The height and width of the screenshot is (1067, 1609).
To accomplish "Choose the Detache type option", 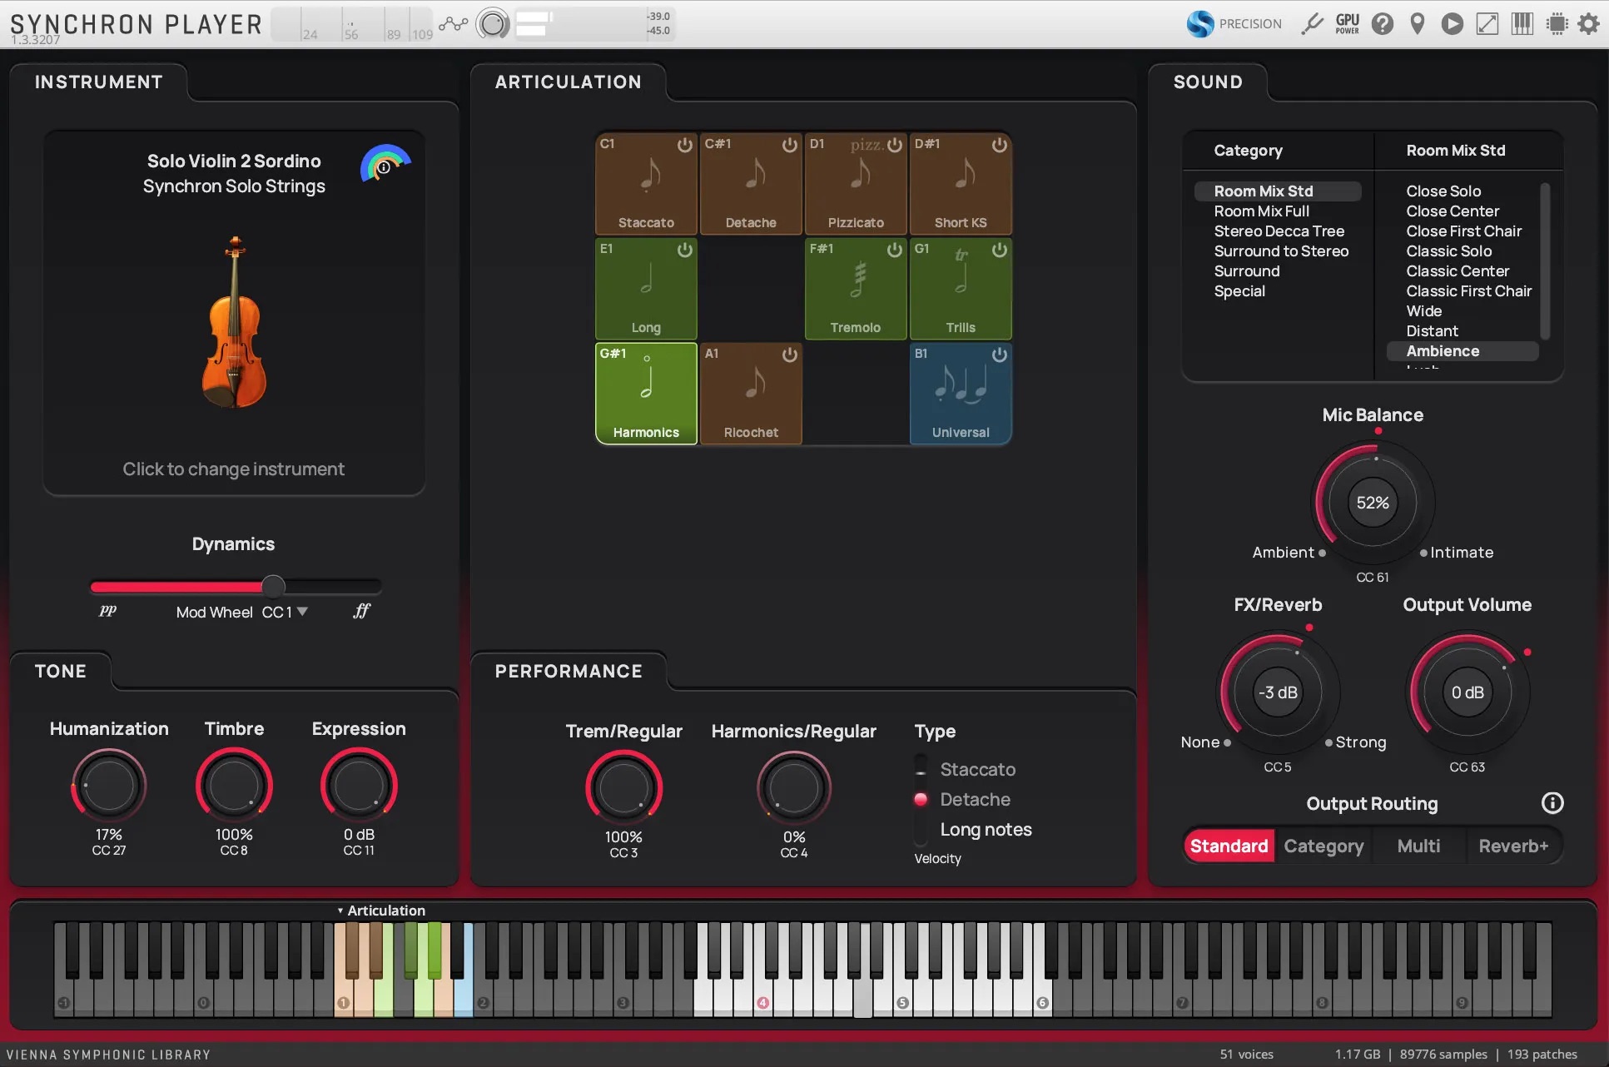I will 975,799.
